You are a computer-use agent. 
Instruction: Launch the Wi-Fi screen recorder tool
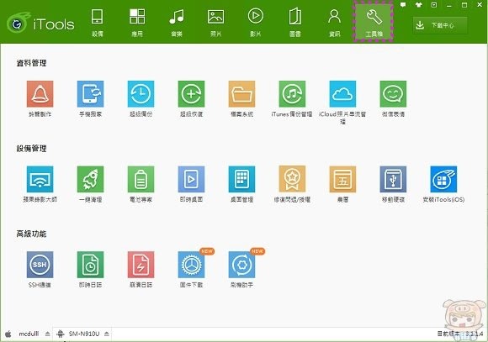coord(40,179)
